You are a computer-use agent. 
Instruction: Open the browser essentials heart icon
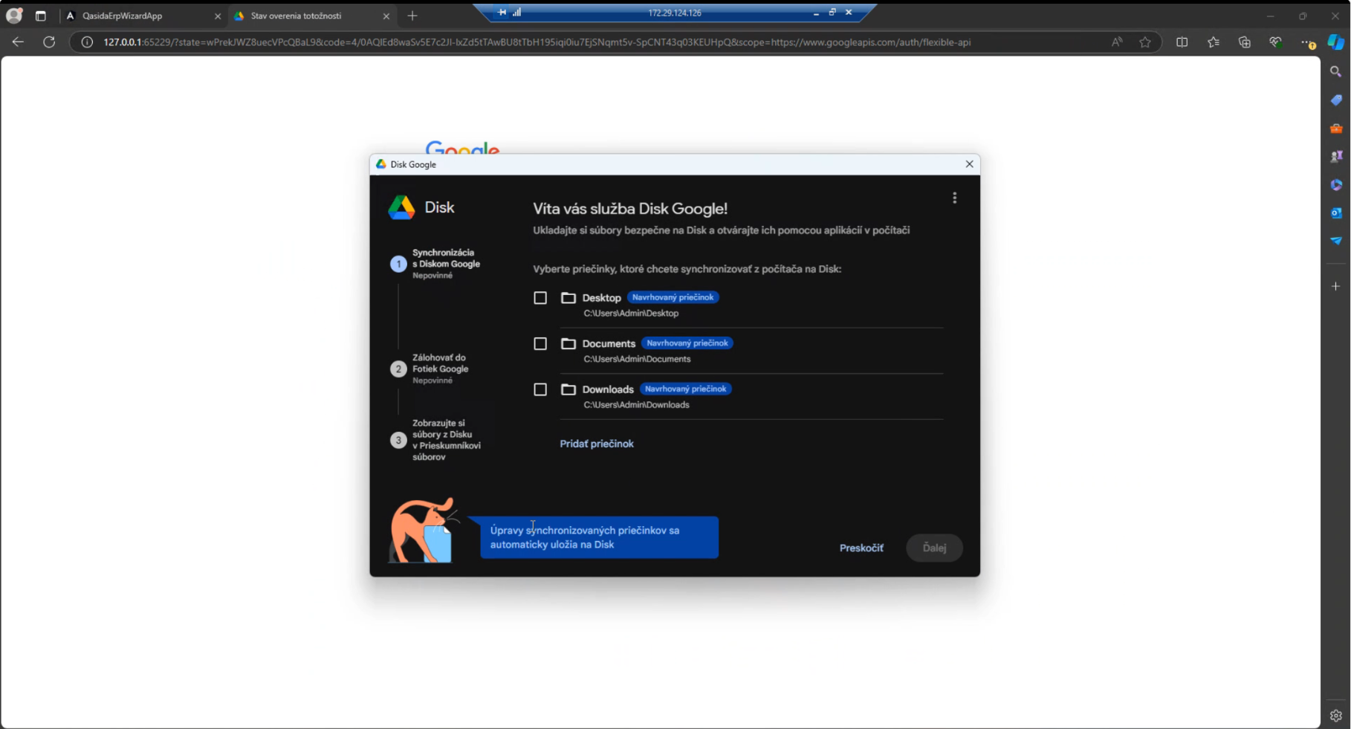[x=1275, y=42]
